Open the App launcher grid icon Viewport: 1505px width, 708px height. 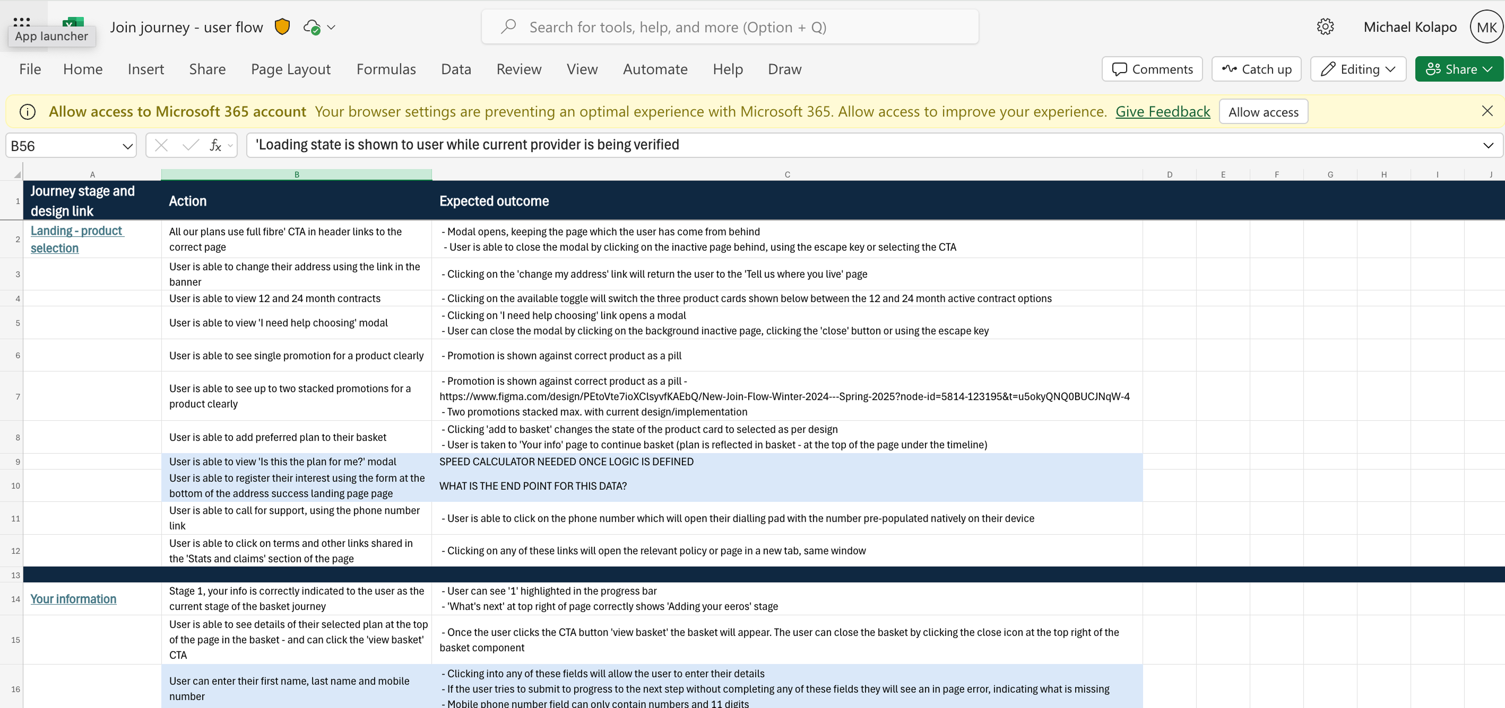pos(22,22)
